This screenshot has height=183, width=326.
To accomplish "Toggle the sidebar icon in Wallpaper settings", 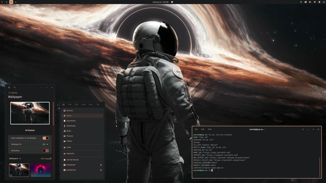I will click(x=9, y=87).
